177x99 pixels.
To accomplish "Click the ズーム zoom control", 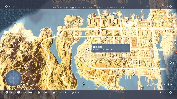I will tap(76, 92).
